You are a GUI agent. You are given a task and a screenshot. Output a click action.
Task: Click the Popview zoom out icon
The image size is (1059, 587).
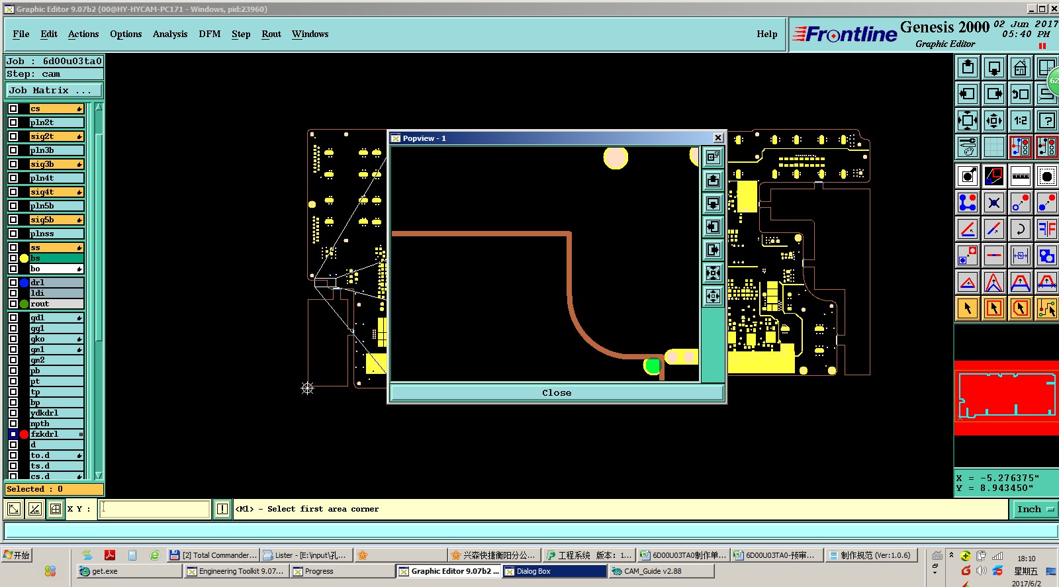(x=713, y=296)
